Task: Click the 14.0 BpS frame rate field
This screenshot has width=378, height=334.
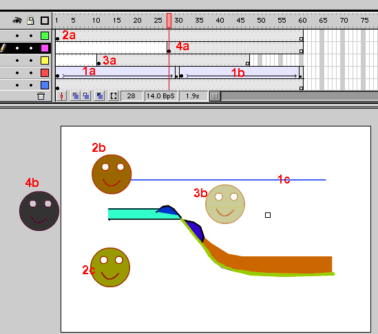Action: 160,96
